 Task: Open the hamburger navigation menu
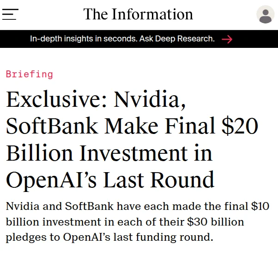[x=10, y=14]
